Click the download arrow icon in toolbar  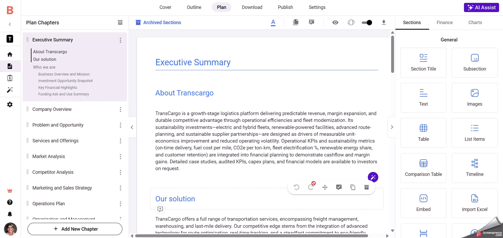(384, 22)
